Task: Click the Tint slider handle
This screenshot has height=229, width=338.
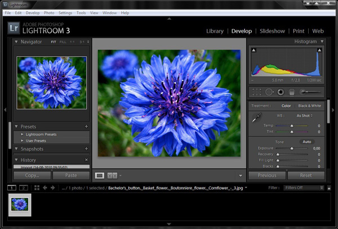Action: 292,132
